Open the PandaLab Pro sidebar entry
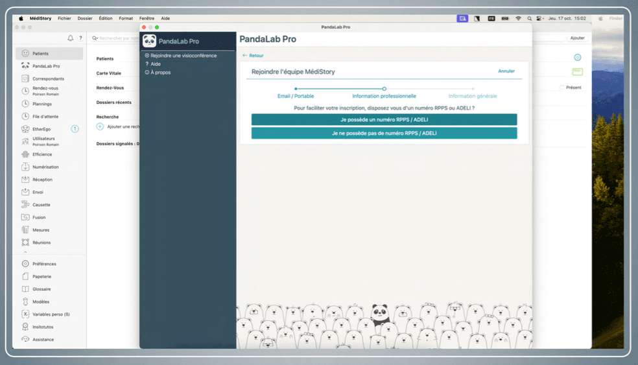Screen dimensions: 638x365 pos(45,66)
